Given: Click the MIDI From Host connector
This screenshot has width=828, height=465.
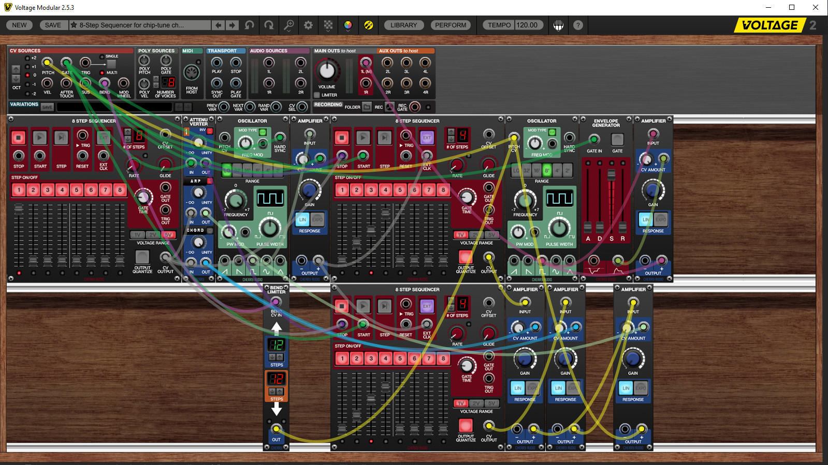Looking at the screenshot, I should tap(192, 72).
